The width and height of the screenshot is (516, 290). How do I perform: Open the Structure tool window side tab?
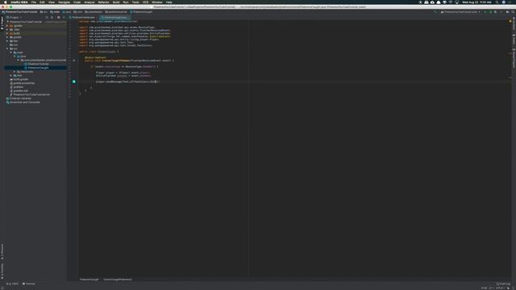(2, 251)
